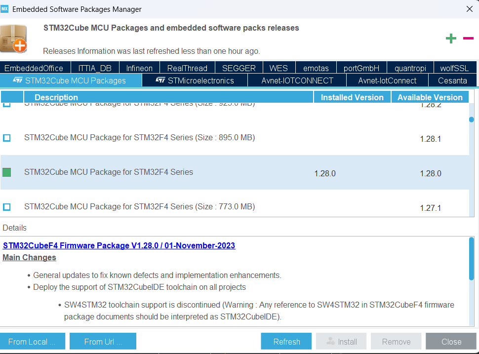Click the Available Version column header

(x=430, y=97)
